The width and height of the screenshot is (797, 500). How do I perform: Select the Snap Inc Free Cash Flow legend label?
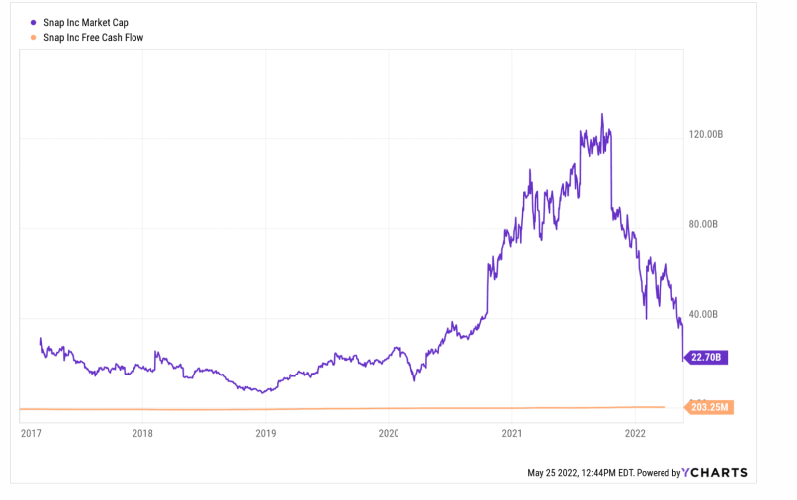coord(93,37)
